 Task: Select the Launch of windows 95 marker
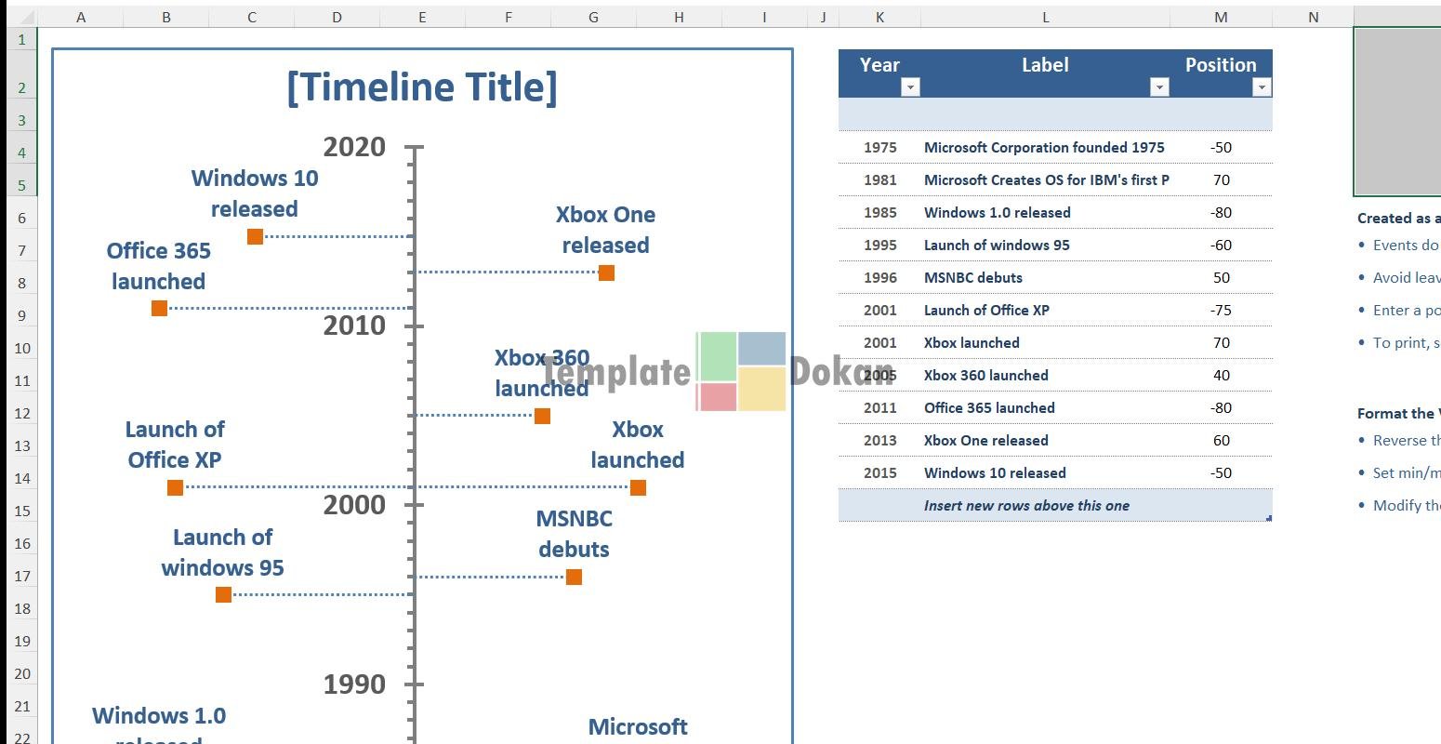(223, 594)
